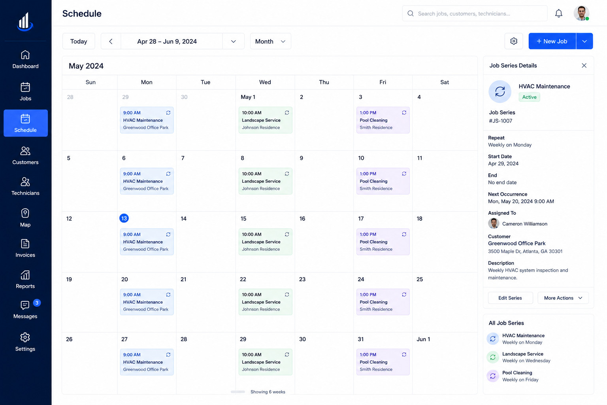Open calendar settings gear
607x405 pixels.
click(514, 41)
